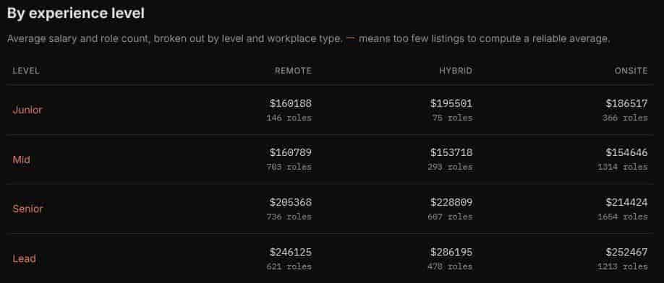664x283 pixels.
Task: Select Lead hybrid salary $286195
Action: pyautogui.click(x=451, y=252)
